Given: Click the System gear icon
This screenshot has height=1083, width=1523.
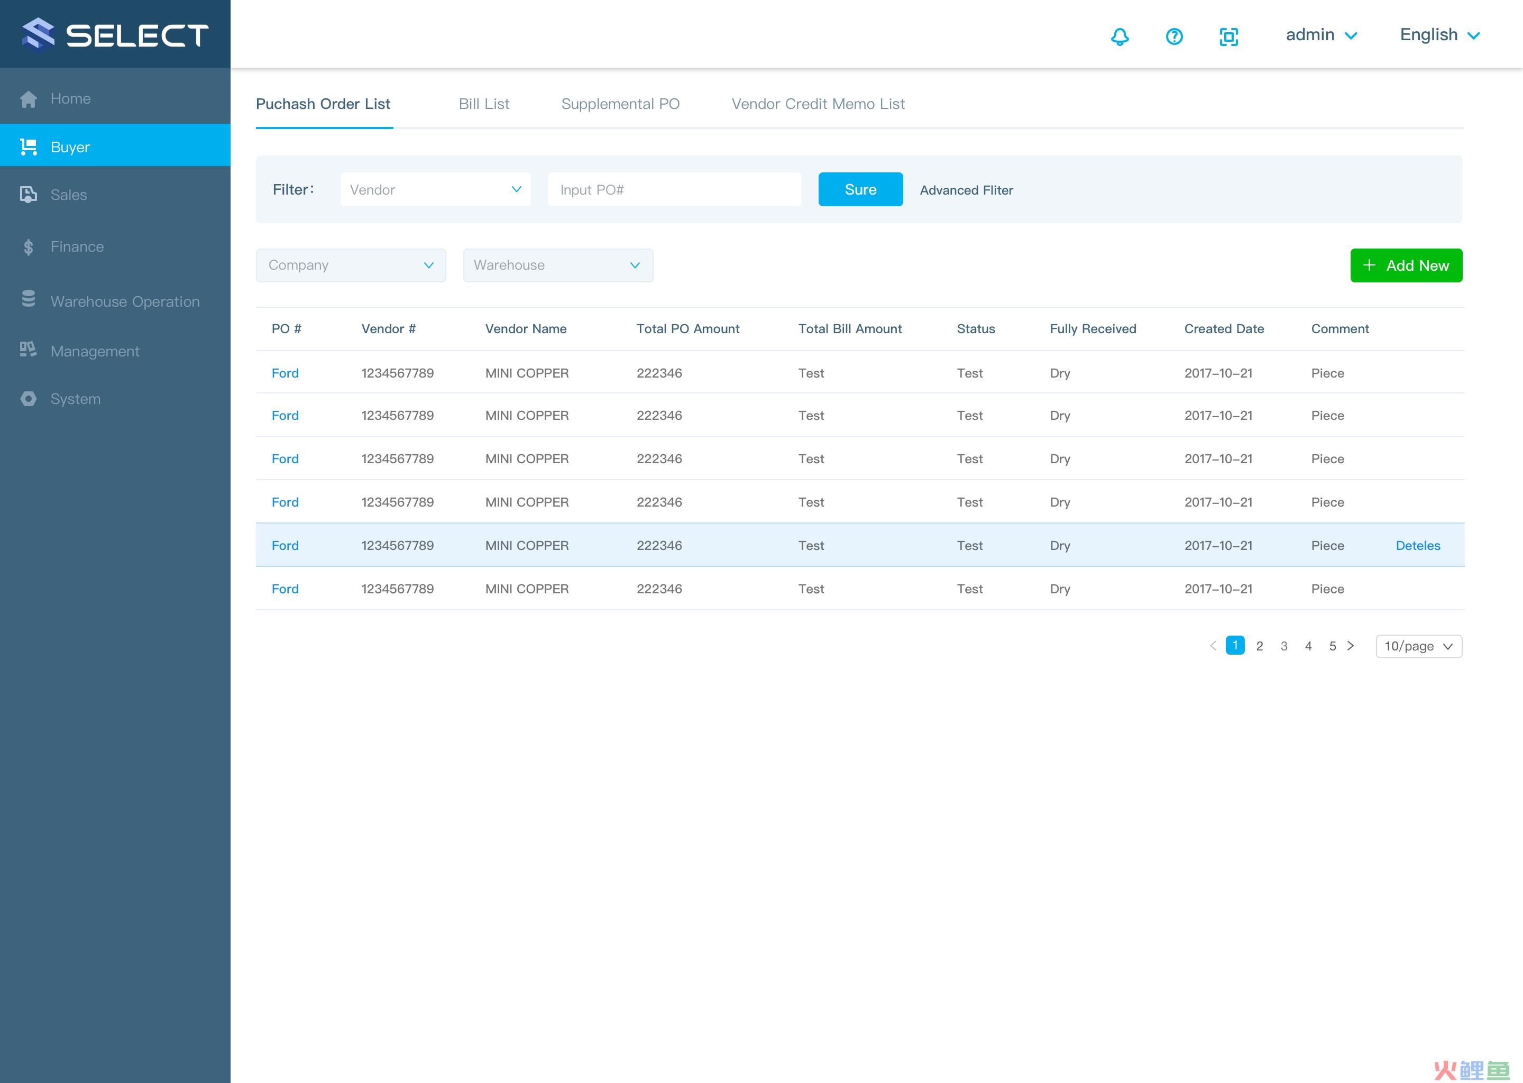Looking at the screenshot, I should (29, 399).
